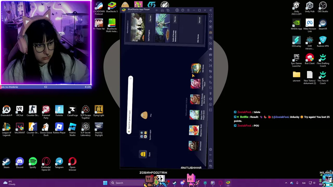The height and width of the screenshot is (187, 333).
Task: Click BlueStacks sidebar video record icon
Action: (210, 66)
